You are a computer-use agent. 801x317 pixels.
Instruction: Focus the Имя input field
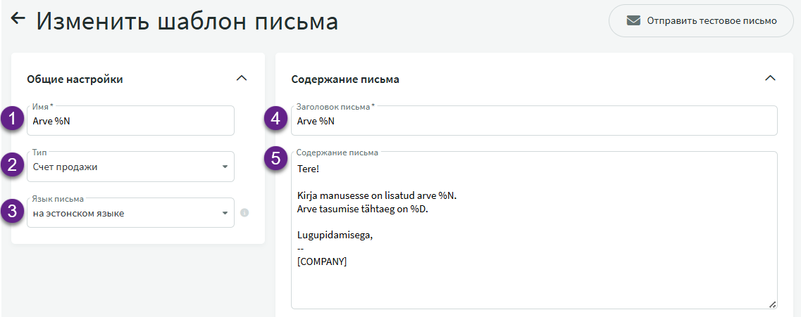130,121
